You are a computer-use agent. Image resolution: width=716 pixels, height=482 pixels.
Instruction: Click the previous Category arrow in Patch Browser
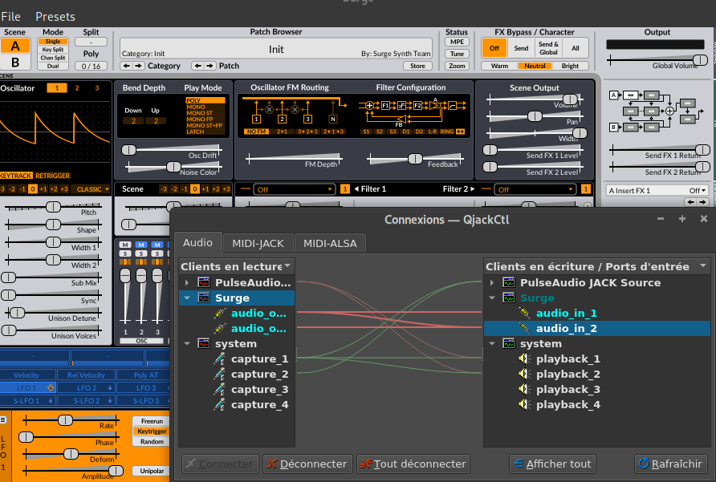pos(127,66)
